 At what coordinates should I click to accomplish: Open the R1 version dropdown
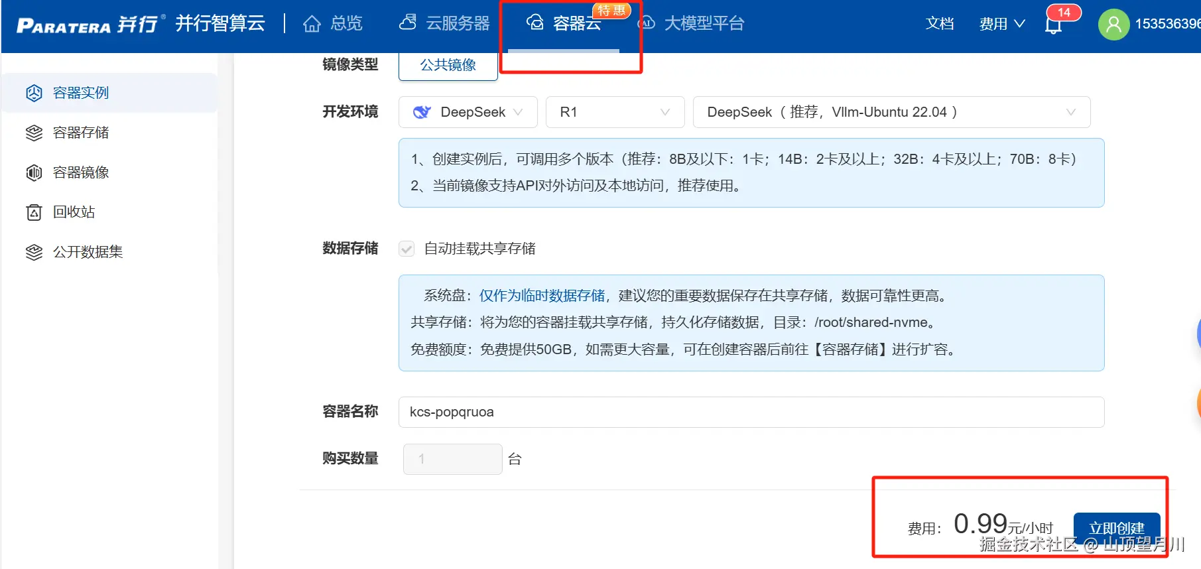(615, 112)
